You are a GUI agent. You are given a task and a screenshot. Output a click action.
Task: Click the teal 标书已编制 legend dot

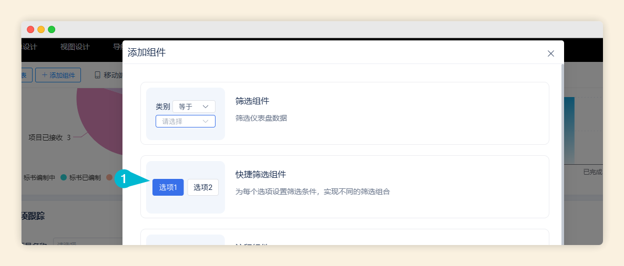point(63,177)
